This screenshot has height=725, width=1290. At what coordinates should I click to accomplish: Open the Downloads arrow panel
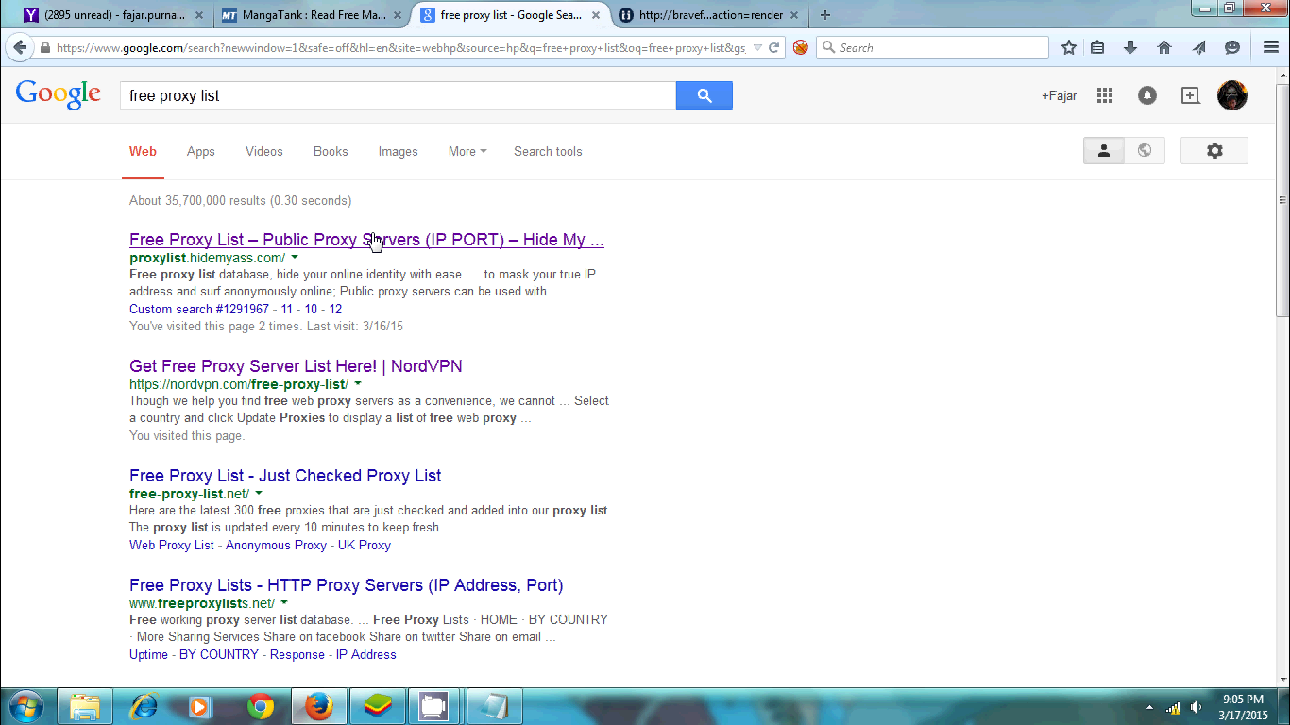click(1130, 47)
